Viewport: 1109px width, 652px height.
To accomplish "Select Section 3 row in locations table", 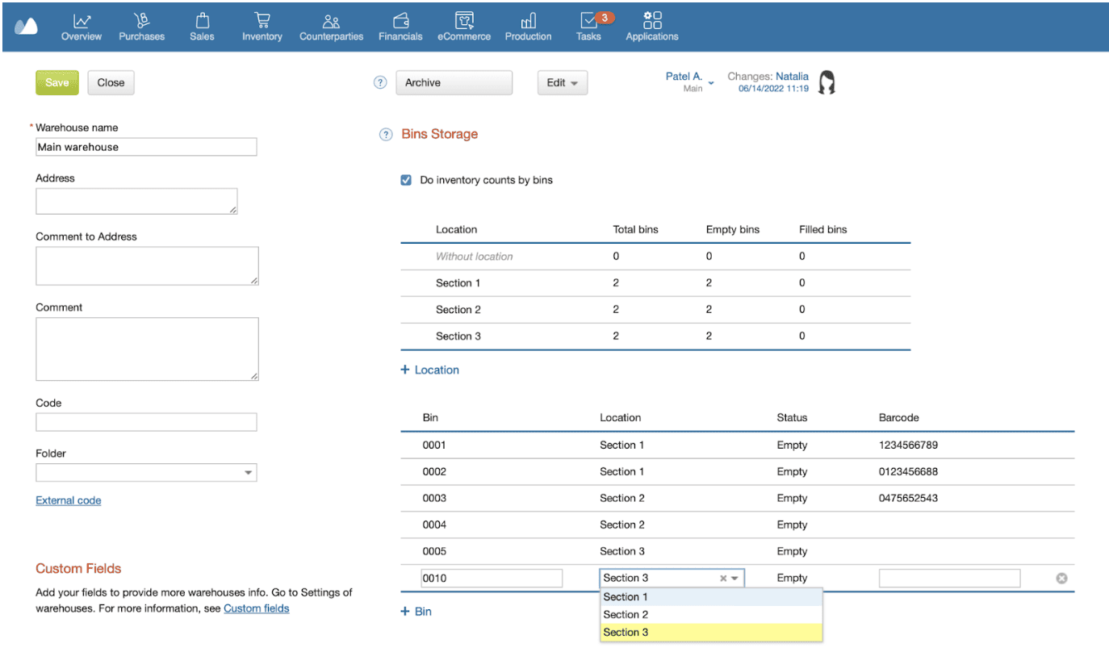I will pos(655,336).
